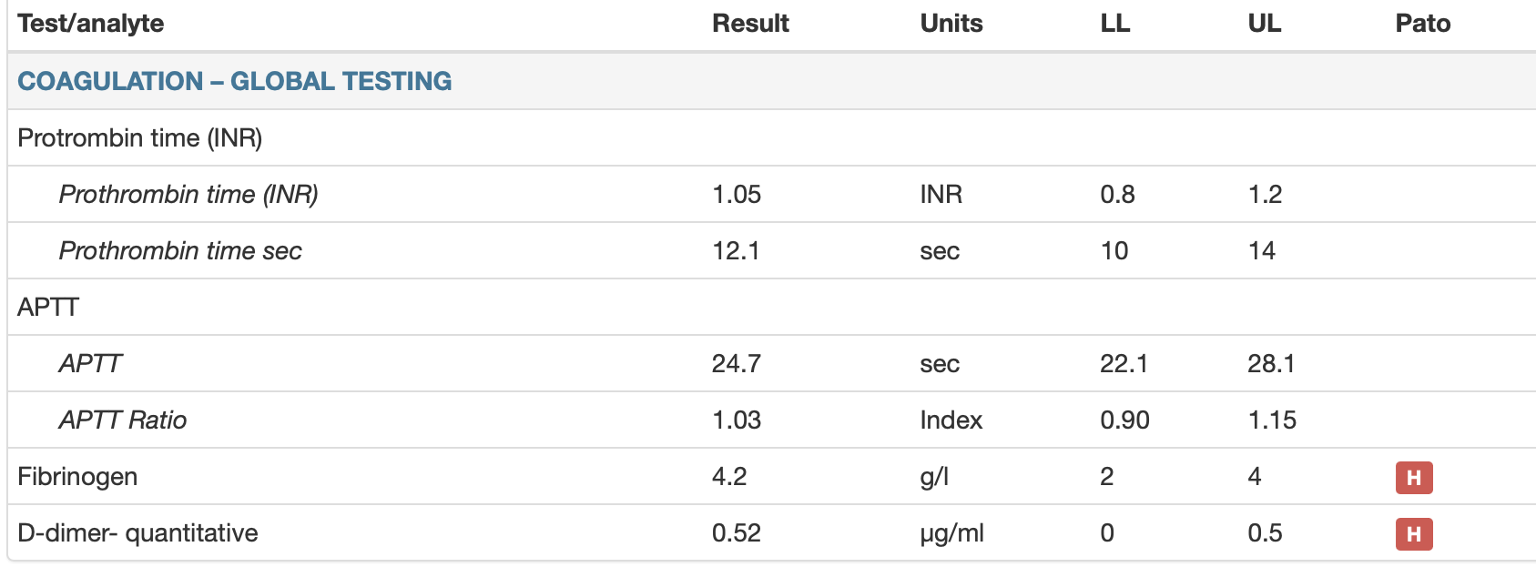Click the D-dimer red H flag
1536x567 pixels.
tap(1413, 534)
